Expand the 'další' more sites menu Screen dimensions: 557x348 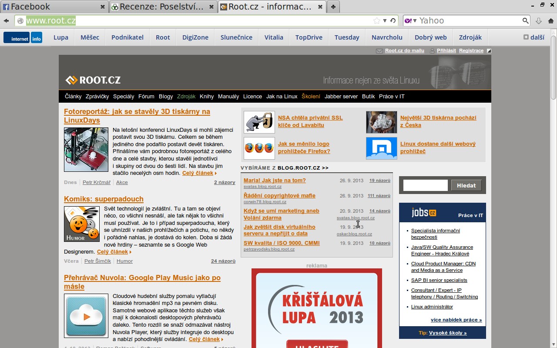click(534, 37)
